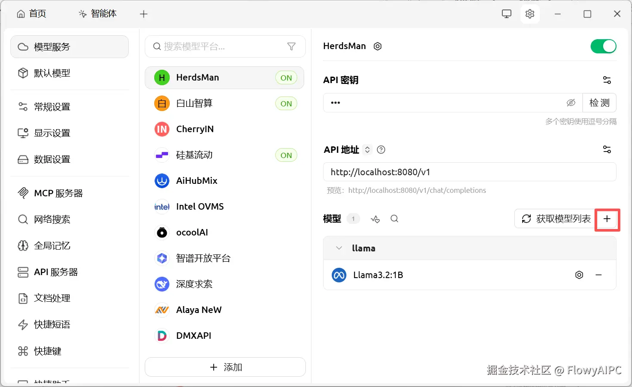This screenshot has height=387, width=632.
Task: Click the model count badge showing 1
Action: (353, 219)
